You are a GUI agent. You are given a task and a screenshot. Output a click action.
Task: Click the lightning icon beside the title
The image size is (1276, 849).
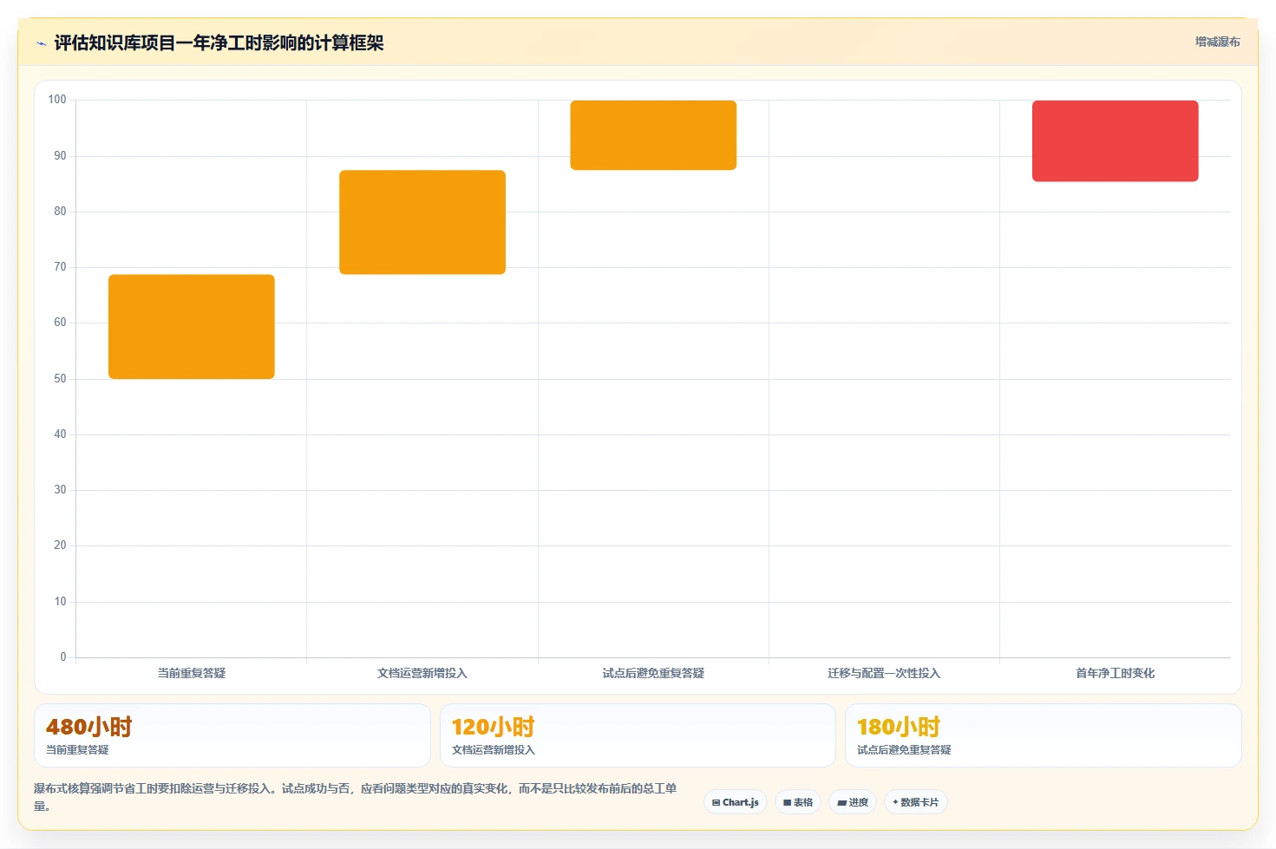41,43
